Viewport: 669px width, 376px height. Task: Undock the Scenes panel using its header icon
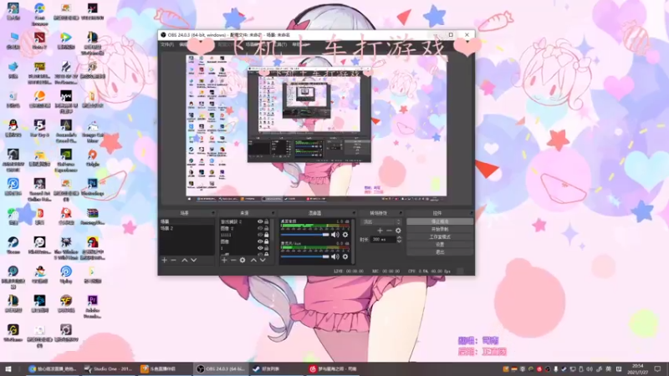coord(212,213)
